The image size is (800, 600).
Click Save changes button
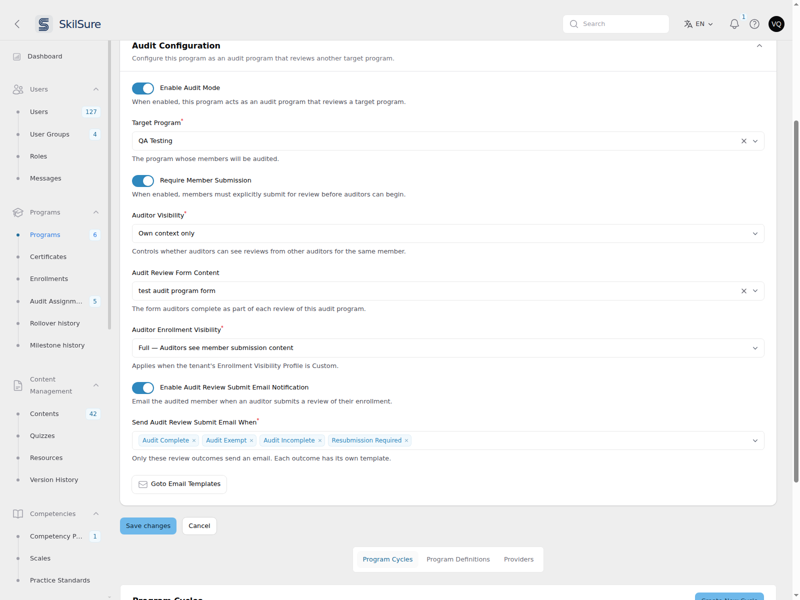[148, 526]
